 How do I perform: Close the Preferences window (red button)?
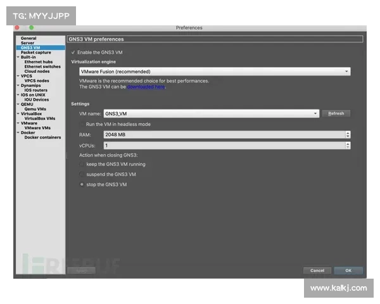[17, 28]
